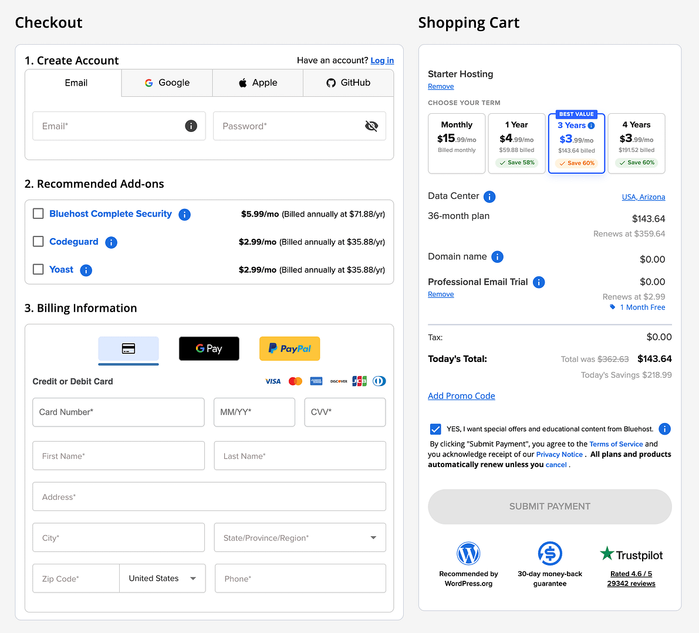Screen dimensions: 699x633
Task: Select the 3 Years term option
Action: pos(576,144)
